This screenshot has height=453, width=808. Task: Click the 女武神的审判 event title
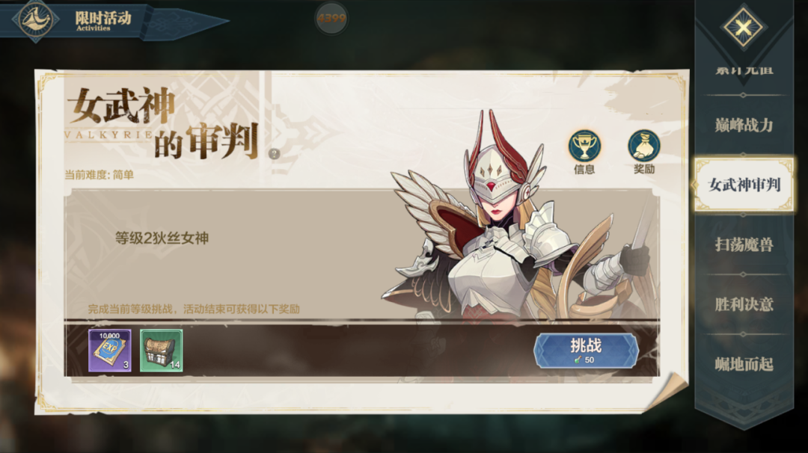click(x=163, y=123)
